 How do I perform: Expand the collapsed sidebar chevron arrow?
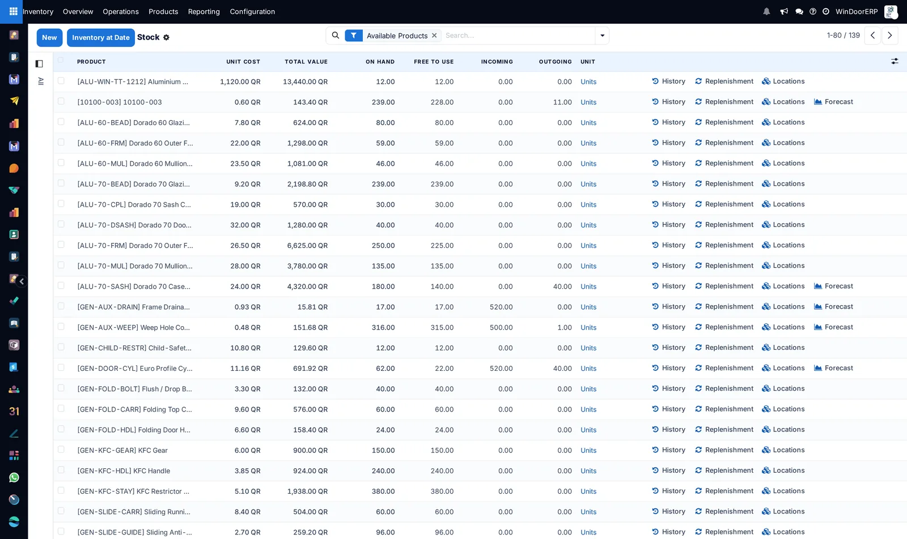pos(22,281)
